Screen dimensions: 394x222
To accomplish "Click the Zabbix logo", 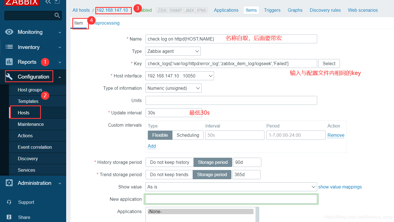I will [22, 3].
